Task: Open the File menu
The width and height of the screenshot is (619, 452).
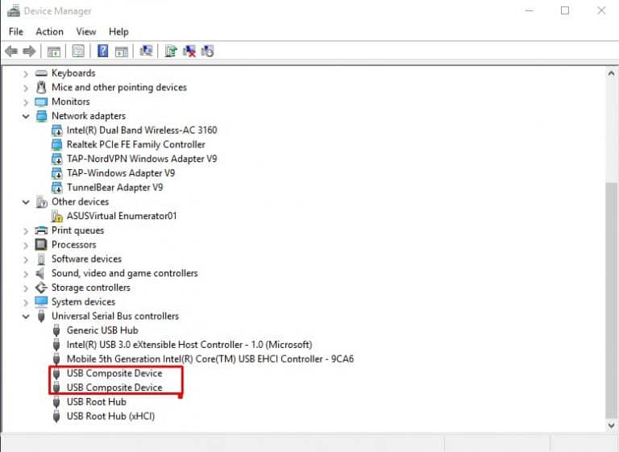Action: [16, 31]
